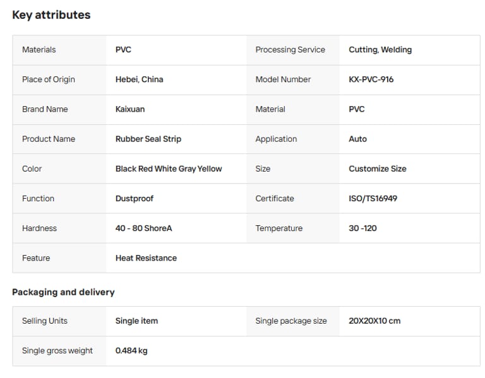The height and width of the screenshot is (378, 485).
Task: Click the Packaging and delivery heading
Action: coord(63,292)
